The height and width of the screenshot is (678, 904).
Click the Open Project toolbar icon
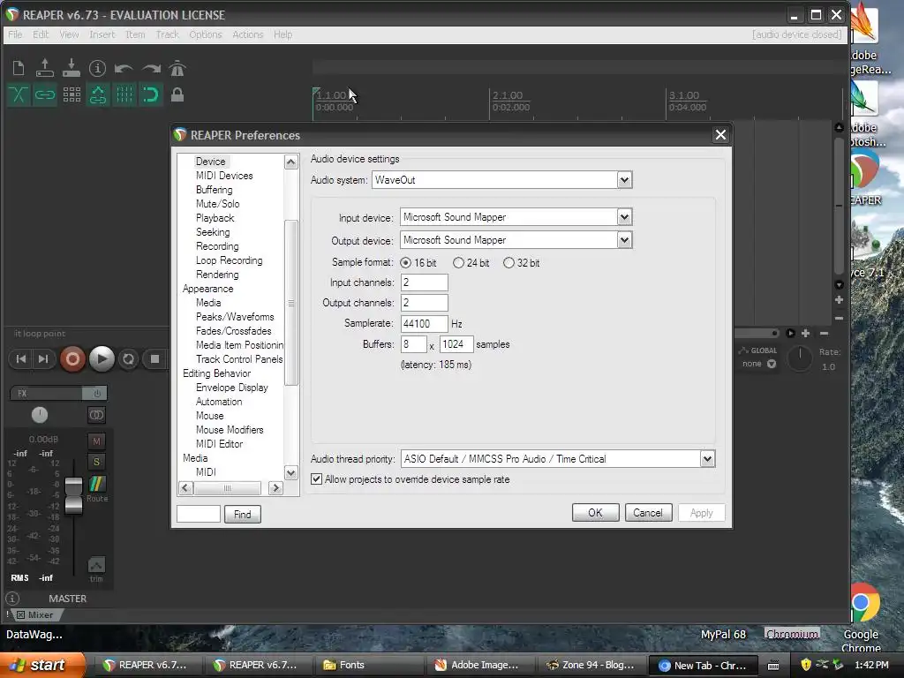coord(44,67)
